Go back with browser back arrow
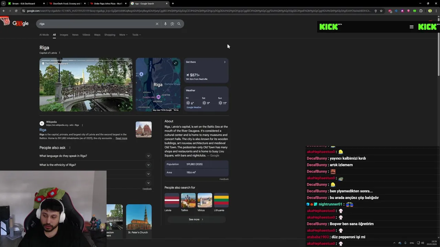 coord(3,11)
